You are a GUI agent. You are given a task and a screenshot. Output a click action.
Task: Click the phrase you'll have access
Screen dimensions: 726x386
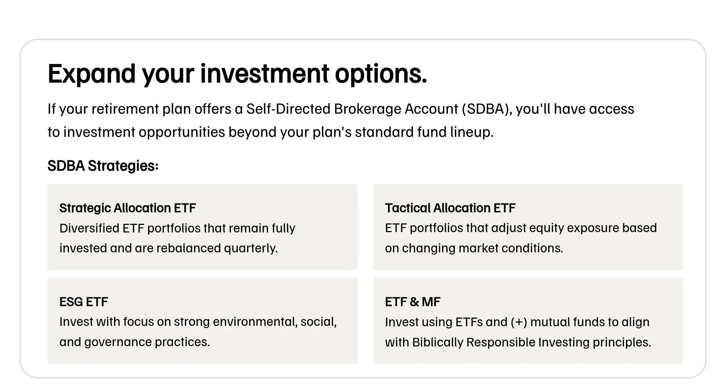[x=575, y=109]
